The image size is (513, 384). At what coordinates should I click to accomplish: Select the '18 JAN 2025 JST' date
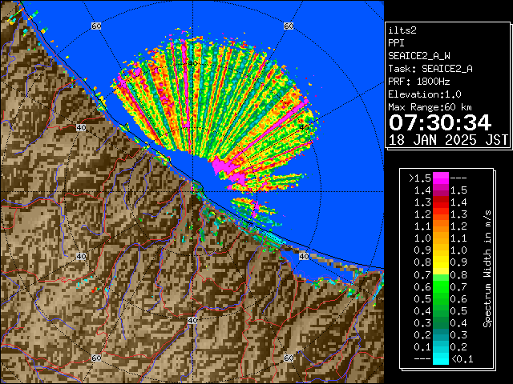click(x=448, y=140)
